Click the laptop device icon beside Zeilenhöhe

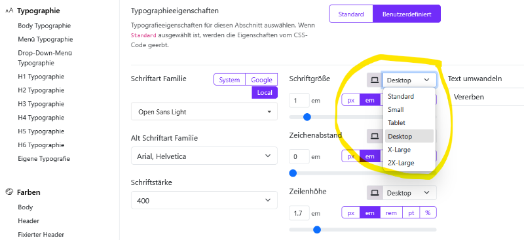click(x=375, y=193)
